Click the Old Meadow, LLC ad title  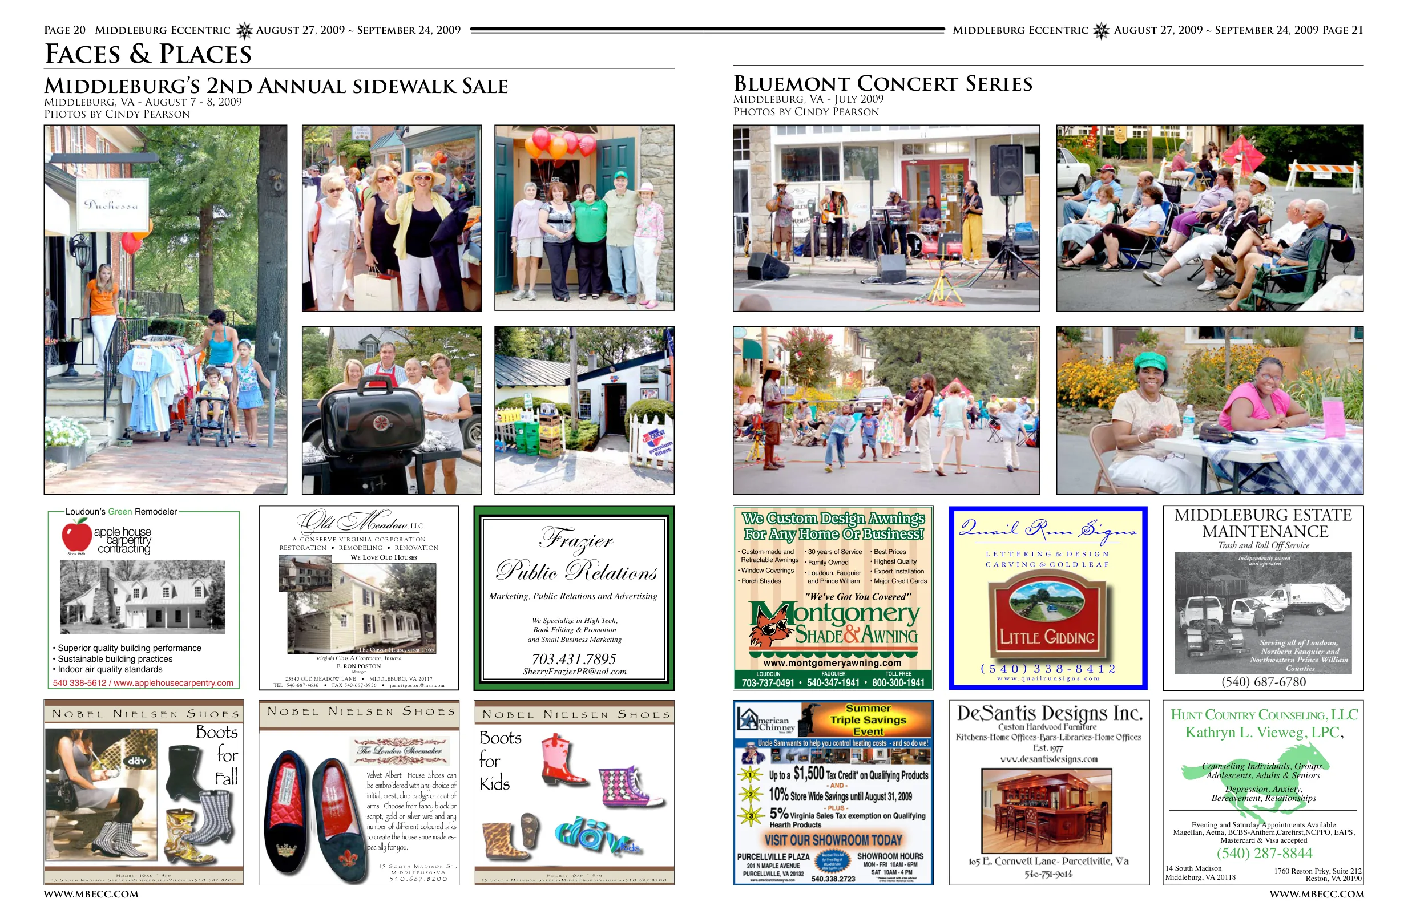pyautogui.click(x=360, y=521)
